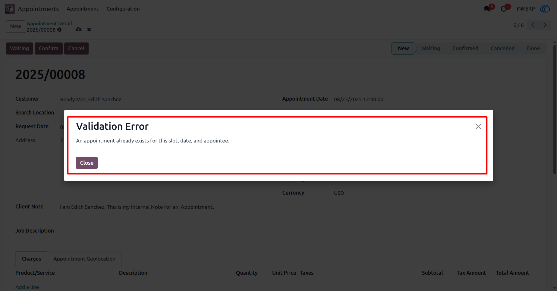
Task: Click the Quantity column header
Action: [x=247, y=273]
